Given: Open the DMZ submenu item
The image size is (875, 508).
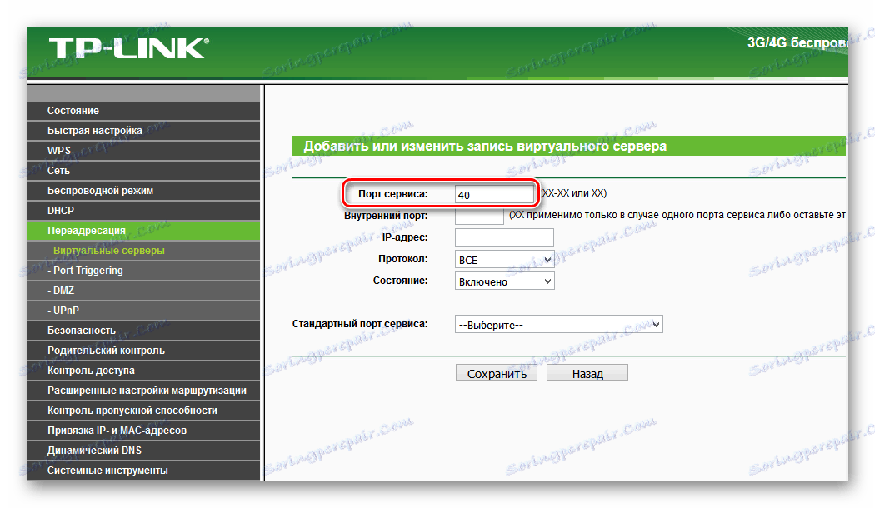Looking at the screenshot, I should [x=143, y=291].
